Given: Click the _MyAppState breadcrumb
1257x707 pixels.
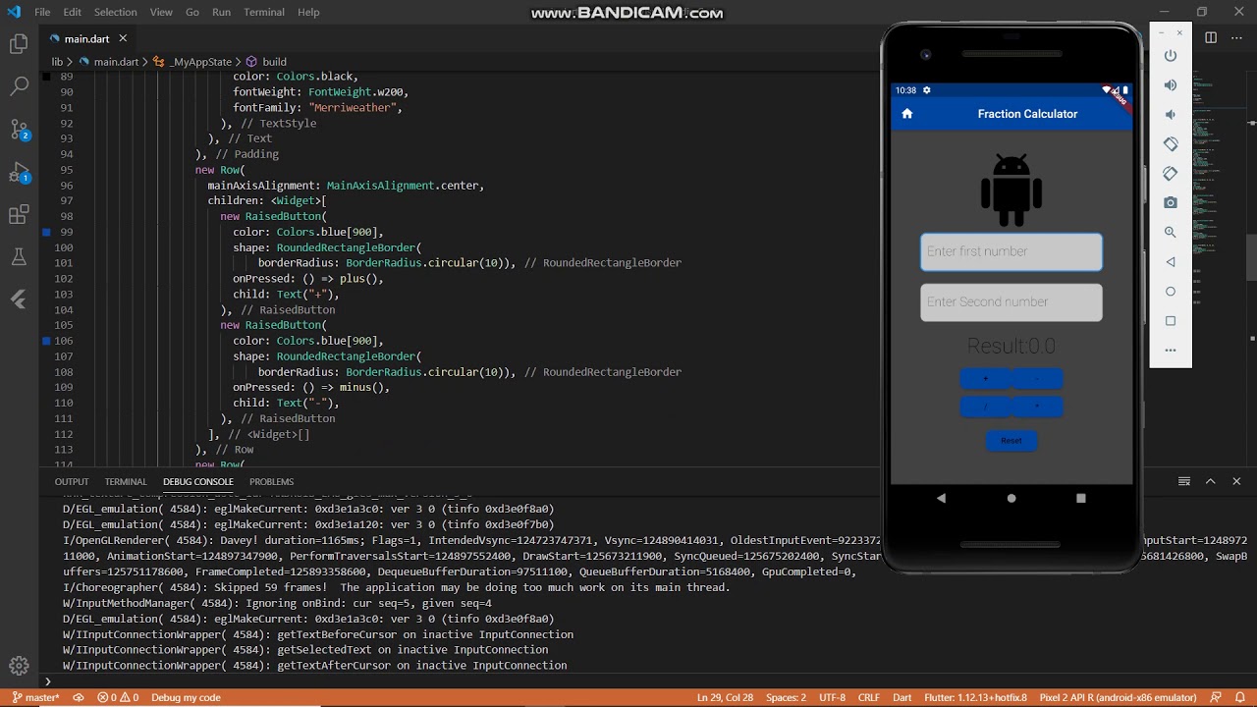Looking at the screenshot, I should (x=200, y=62).
